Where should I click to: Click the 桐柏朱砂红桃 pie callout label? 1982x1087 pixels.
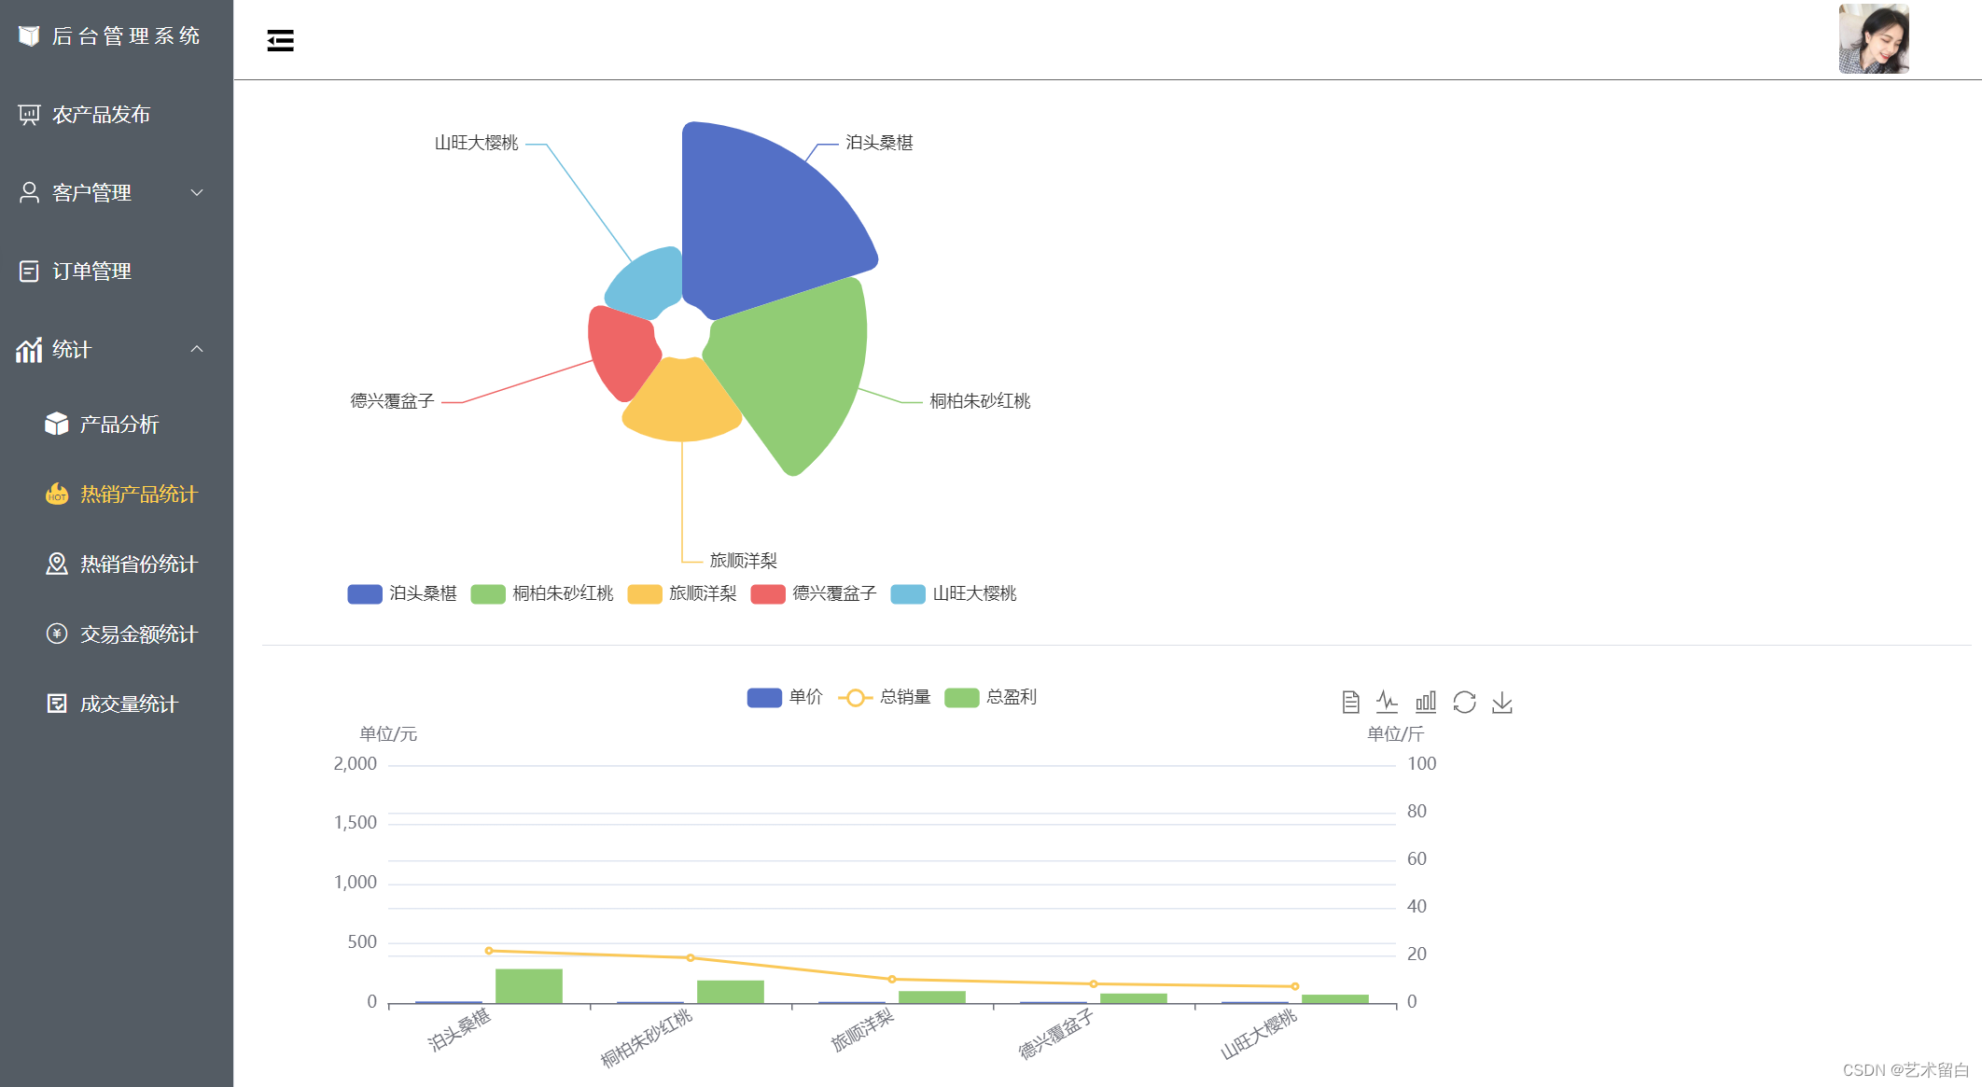(980, 401)
